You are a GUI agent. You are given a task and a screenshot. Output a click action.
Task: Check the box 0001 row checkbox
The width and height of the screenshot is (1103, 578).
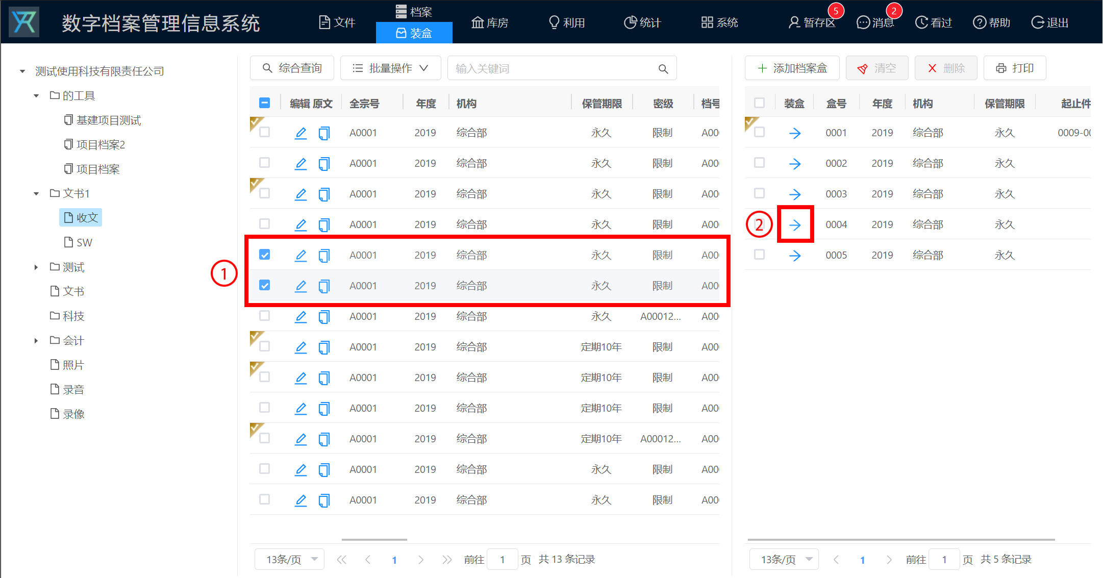pyautogui.click(x=759, y=132)
